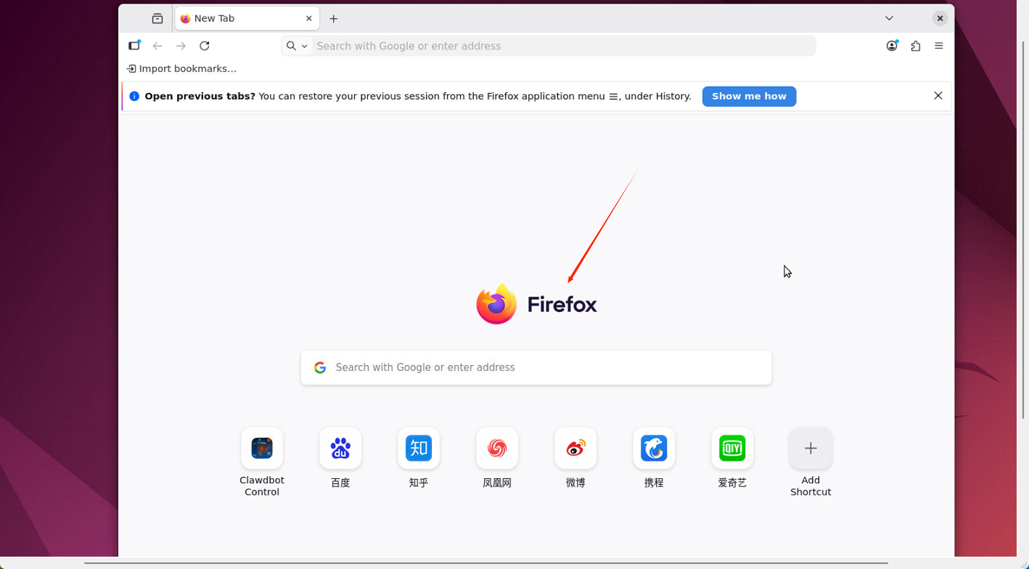
Task: Open the 爱奇艺 (iQIYI) shortcut
Action: pyautogui.click(x=732, y=448)
